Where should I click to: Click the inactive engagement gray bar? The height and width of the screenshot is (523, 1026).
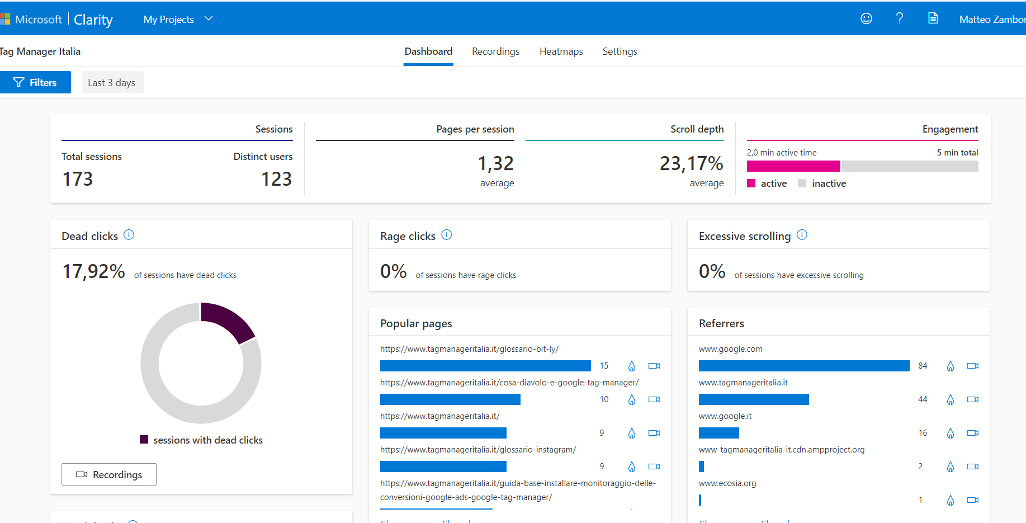[x=910, y=166]
